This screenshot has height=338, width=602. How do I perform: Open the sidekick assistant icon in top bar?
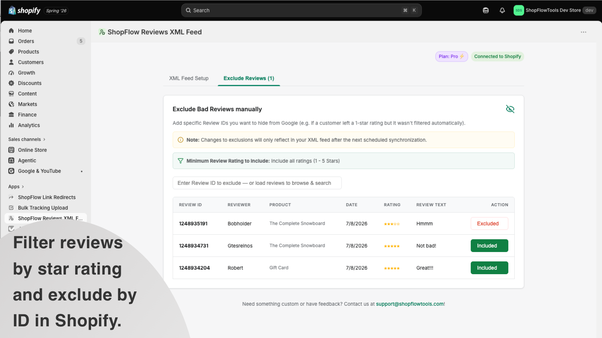[486, 11]
